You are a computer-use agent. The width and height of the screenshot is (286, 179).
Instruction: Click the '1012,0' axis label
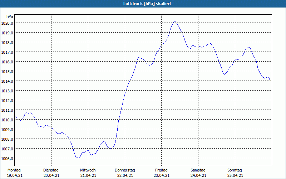[7, 101]
